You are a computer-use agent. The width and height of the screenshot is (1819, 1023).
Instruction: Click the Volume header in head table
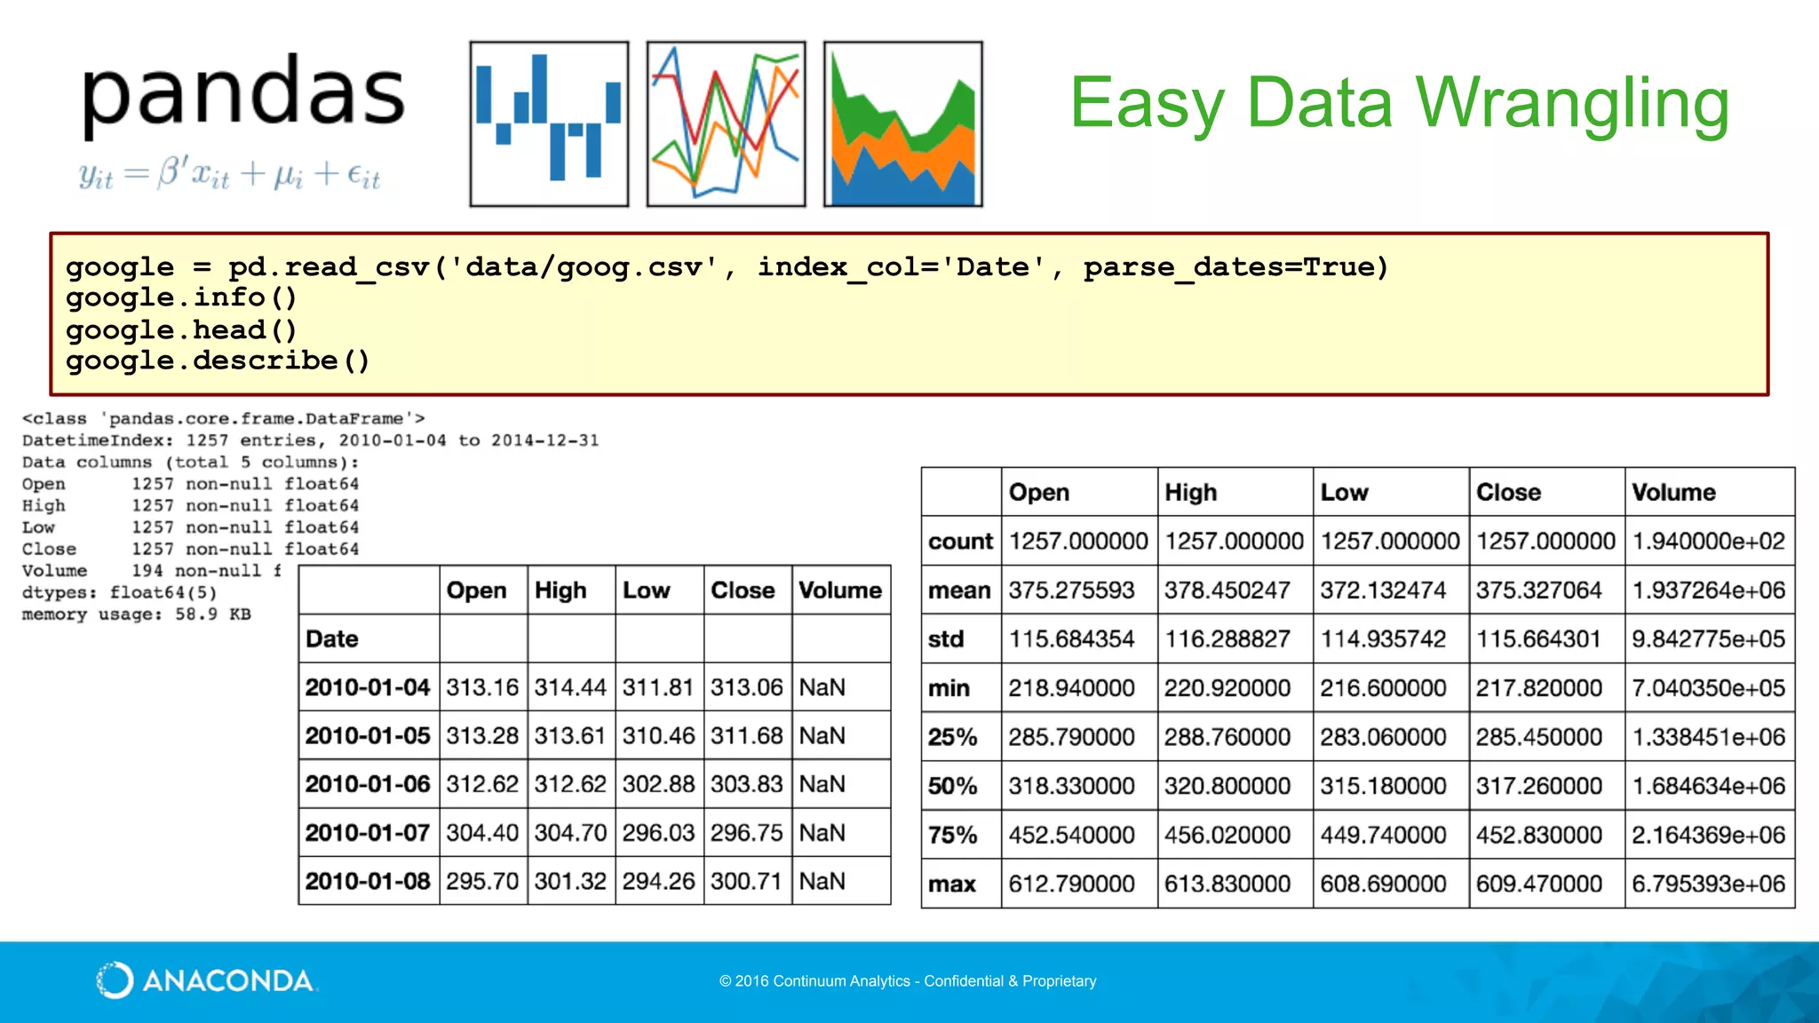tap(840, 591)
